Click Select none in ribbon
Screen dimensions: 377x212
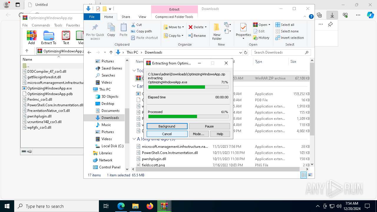(x=287, y=31)
